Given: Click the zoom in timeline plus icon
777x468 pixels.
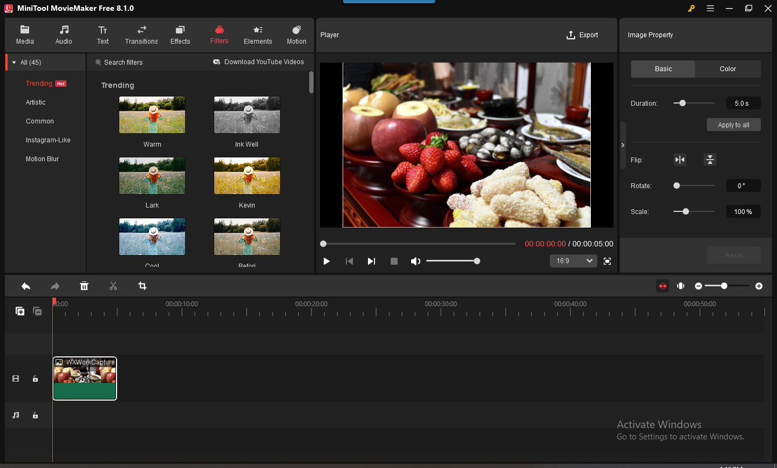Looking at the screenshot, I should click(x=759, y=286).
